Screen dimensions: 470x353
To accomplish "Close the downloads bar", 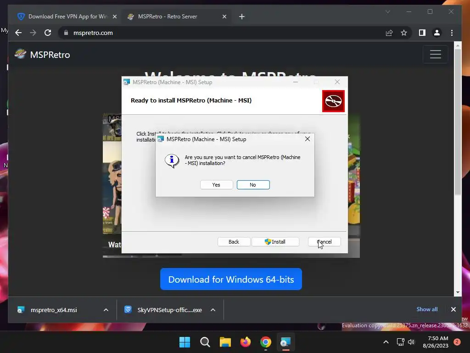I will pyautogui.click(x=453, y=309).
